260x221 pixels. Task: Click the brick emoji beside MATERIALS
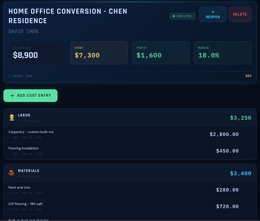pos(11,173)
